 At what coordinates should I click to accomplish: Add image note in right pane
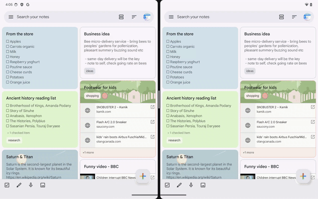click(x=203, y=185)
